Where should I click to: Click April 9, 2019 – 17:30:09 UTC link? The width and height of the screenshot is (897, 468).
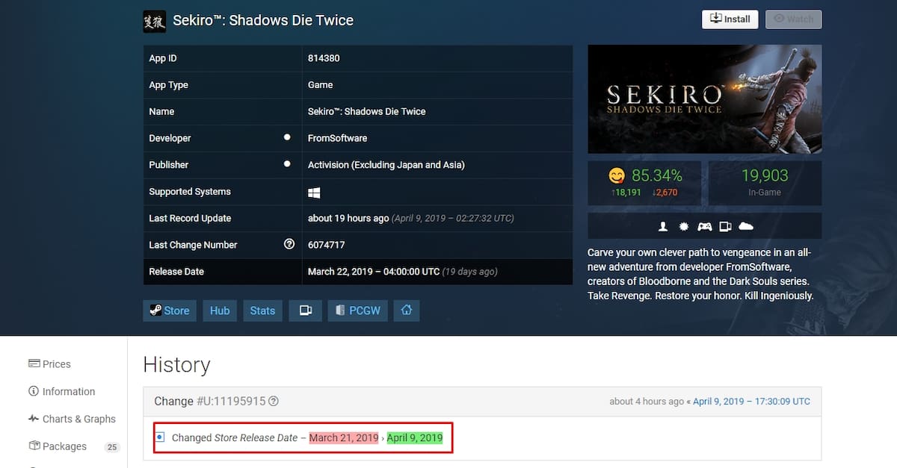pos(751,402)
